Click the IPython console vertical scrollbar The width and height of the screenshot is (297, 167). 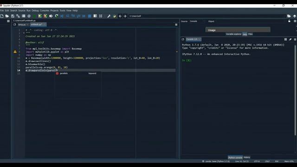tap(295, 90)
